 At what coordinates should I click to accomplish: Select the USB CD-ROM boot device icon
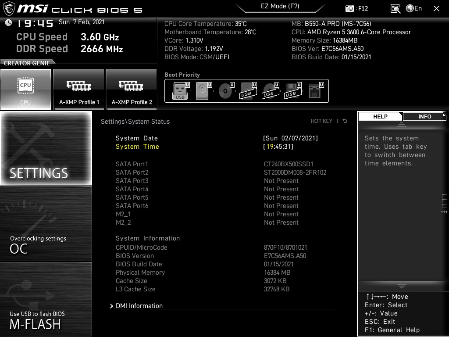pos(270,91)
